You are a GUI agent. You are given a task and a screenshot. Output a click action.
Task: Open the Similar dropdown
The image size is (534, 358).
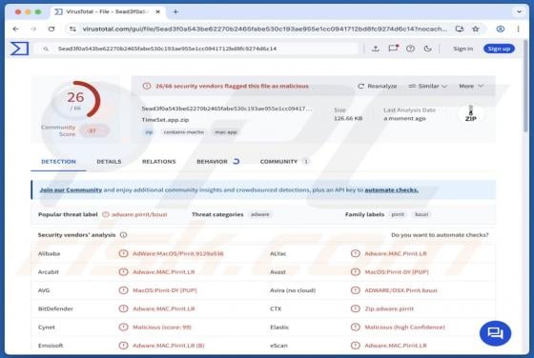click(428, 86)
